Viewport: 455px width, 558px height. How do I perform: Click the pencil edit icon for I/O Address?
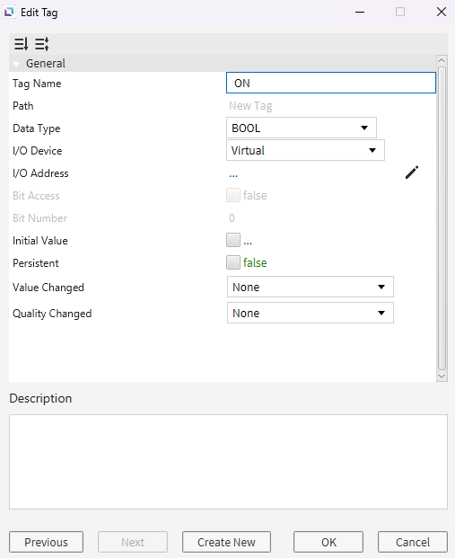[x=412, y=173]
